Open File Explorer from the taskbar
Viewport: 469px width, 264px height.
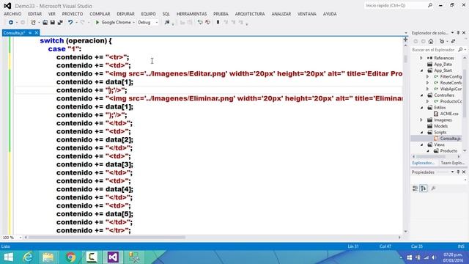pyautogui.click(x=48, y=257)
